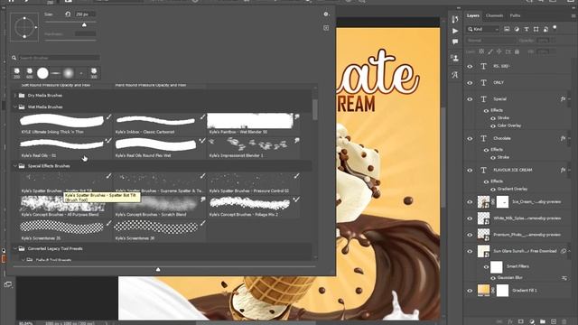Open the Comments panel icon in the side dock
This screenshot has height=325, width=578.
click(x=455, y=42)
